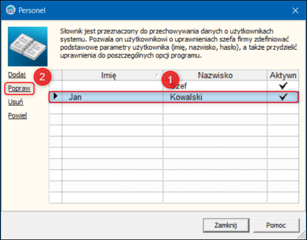The image size is (307, 240).
Task: Click the Popraw link
Action: [19, 89]
